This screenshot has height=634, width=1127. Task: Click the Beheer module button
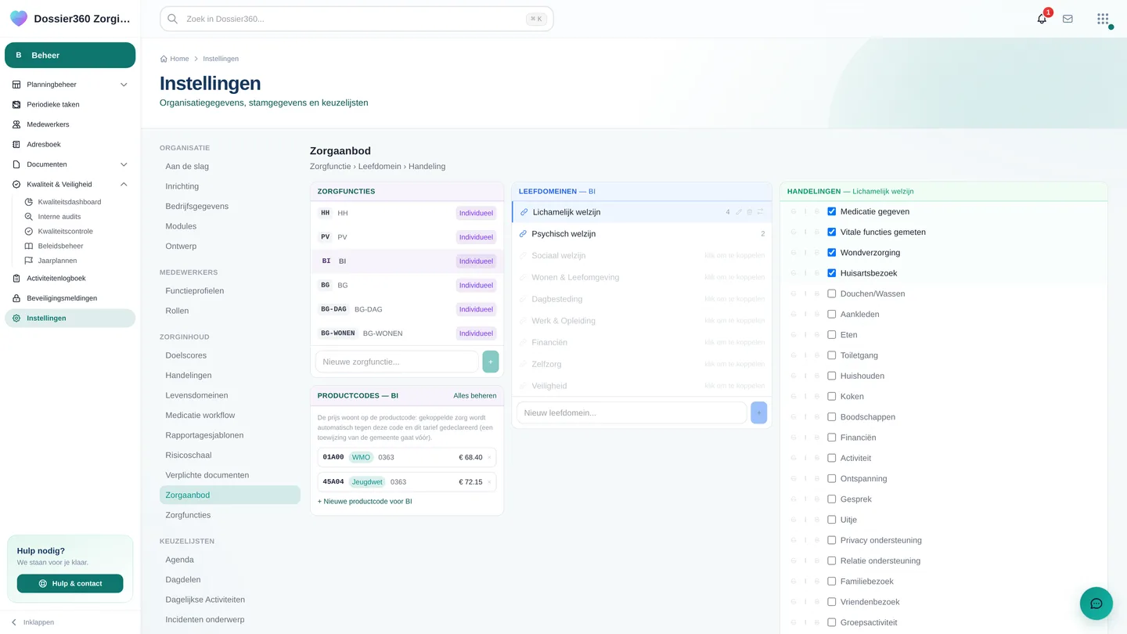coord(70,56)
